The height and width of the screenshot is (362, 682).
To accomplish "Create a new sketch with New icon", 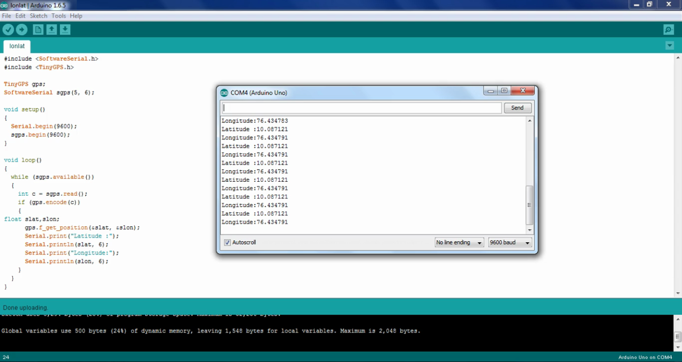I will [38, 30].
